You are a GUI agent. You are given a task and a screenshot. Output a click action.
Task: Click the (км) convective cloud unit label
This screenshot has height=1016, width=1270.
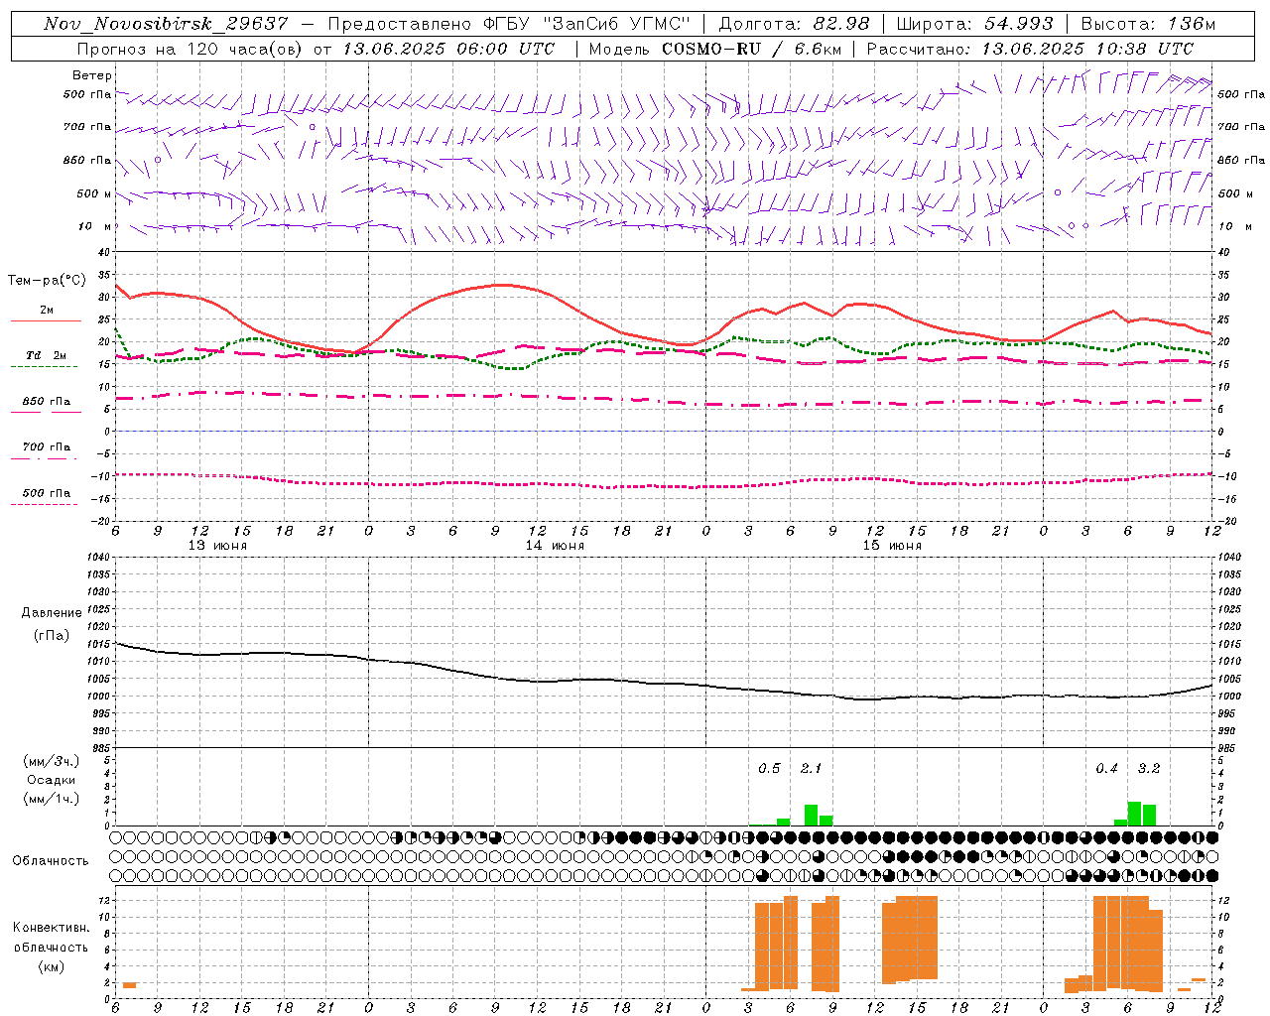(x=51, y=967)
